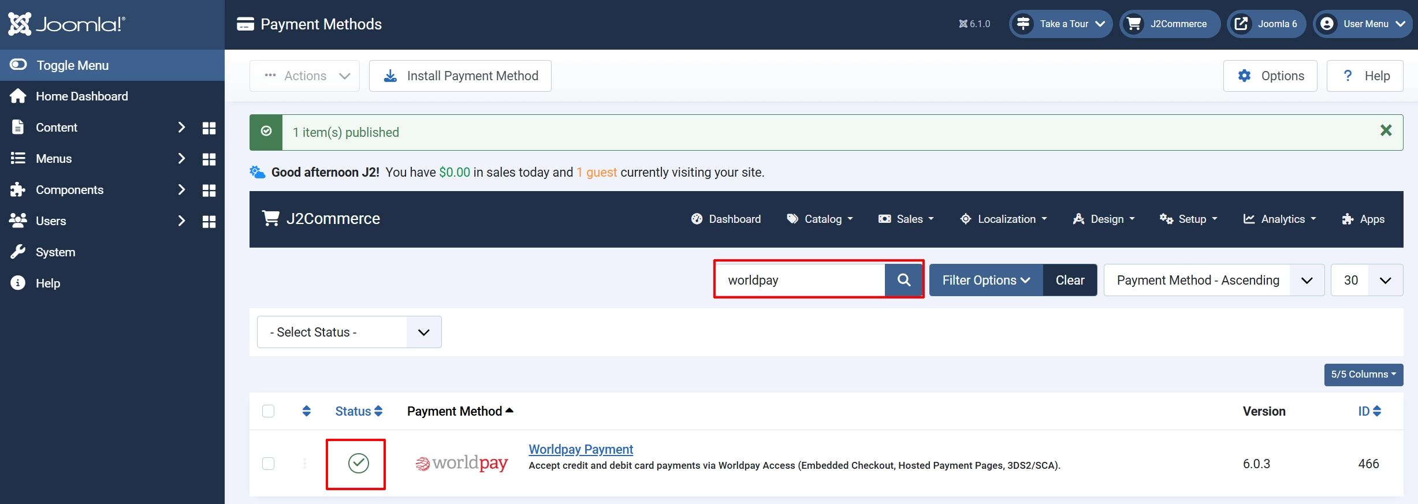Clear the search filter
The width and height of the screenshot is (1418, 504).
point(1070,280)
